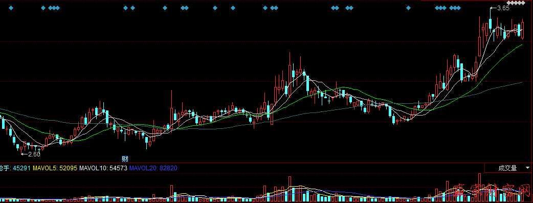The width and height of the screenshot is (533, 203).
Task: Click the tallest red bar in volume panel
Action: pos(480,188)
